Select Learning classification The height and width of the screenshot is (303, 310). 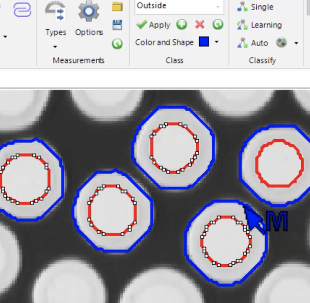tap(260, 25)
